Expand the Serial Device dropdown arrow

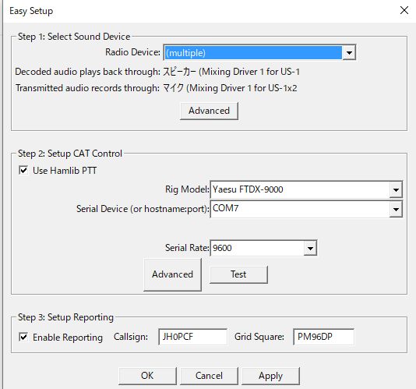pyautogui.click(x=396, y=209)
